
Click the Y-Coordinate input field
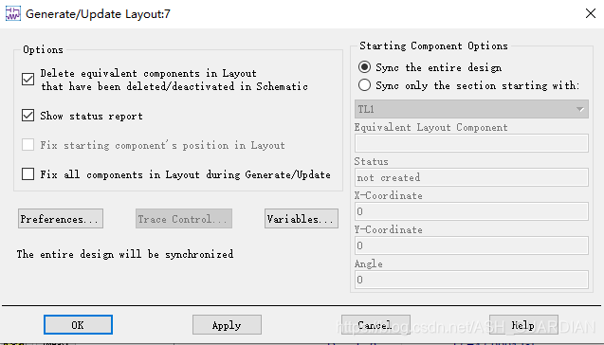click(x=471, y=245)
